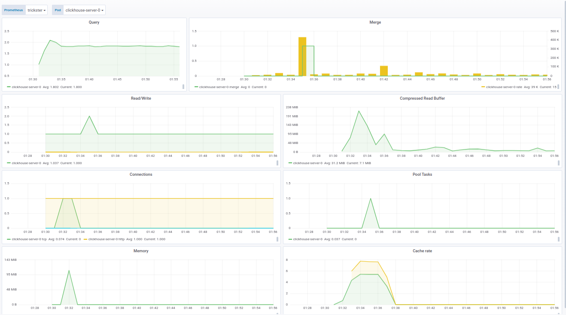Open the Query panel title menu

pos(94,22)
